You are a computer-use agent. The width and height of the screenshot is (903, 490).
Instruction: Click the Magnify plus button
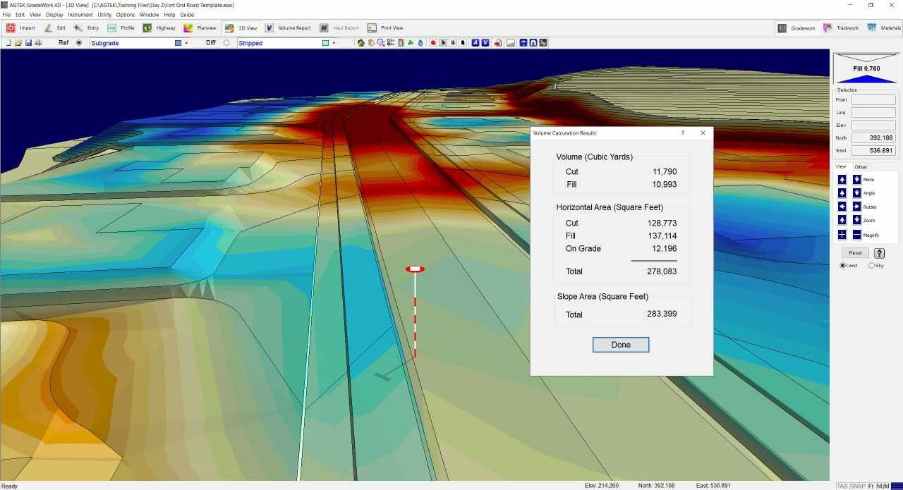pyautogui.click(x=842, y=235)
